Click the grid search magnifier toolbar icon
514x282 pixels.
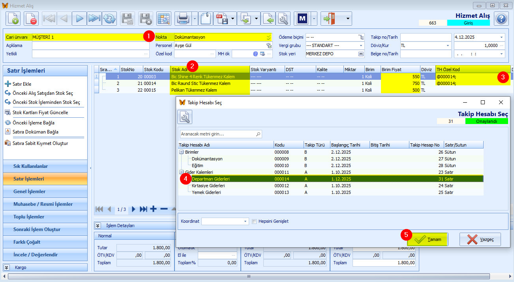coord(163,18)
